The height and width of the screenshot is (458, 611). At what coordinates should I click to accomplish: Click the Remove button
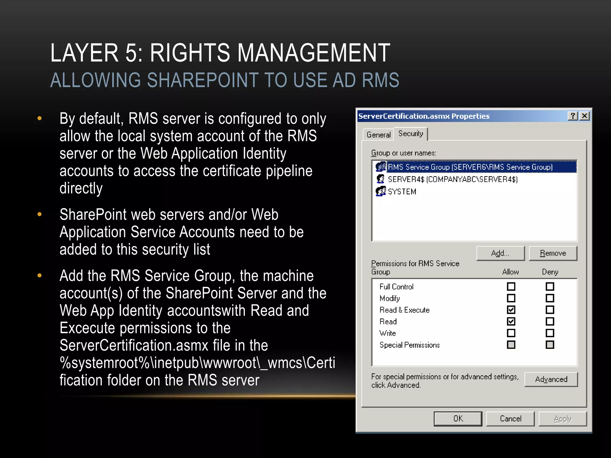click(553, 253)
